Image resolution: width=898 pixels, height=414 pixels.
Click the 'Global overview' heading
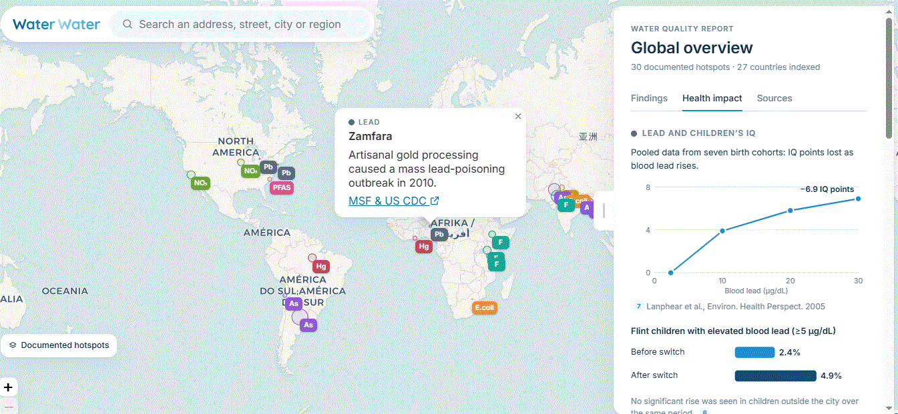[692, 48]
